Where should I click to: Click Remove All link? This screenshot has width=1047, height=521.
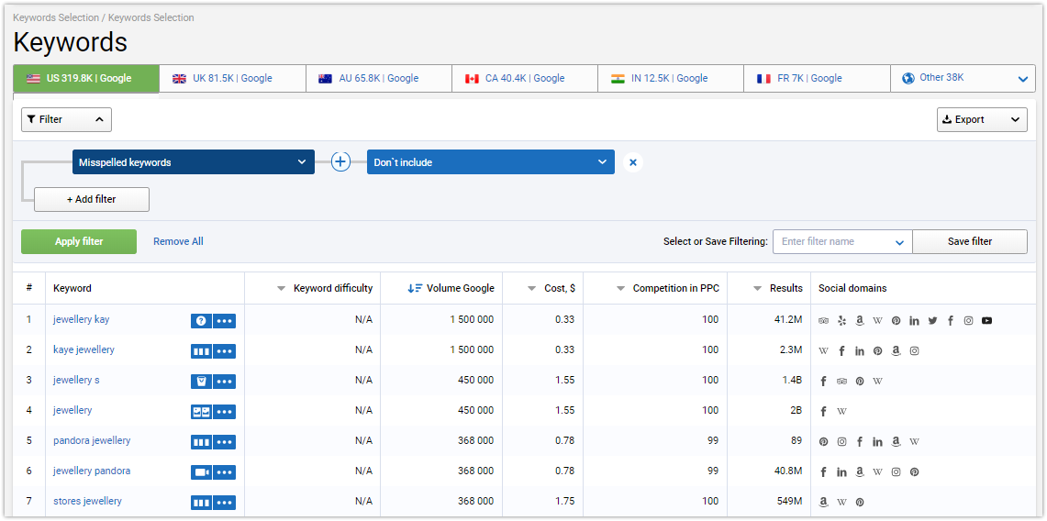pos(178,241)
